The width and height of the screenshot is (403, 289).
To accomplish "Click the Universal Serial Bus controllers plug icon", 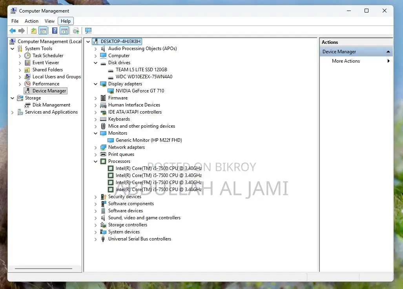I will pos(103,239).
